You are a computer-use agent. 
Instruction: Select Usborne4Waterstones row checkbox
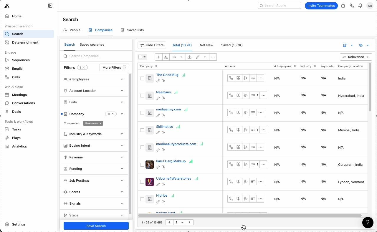pos(142,182)
